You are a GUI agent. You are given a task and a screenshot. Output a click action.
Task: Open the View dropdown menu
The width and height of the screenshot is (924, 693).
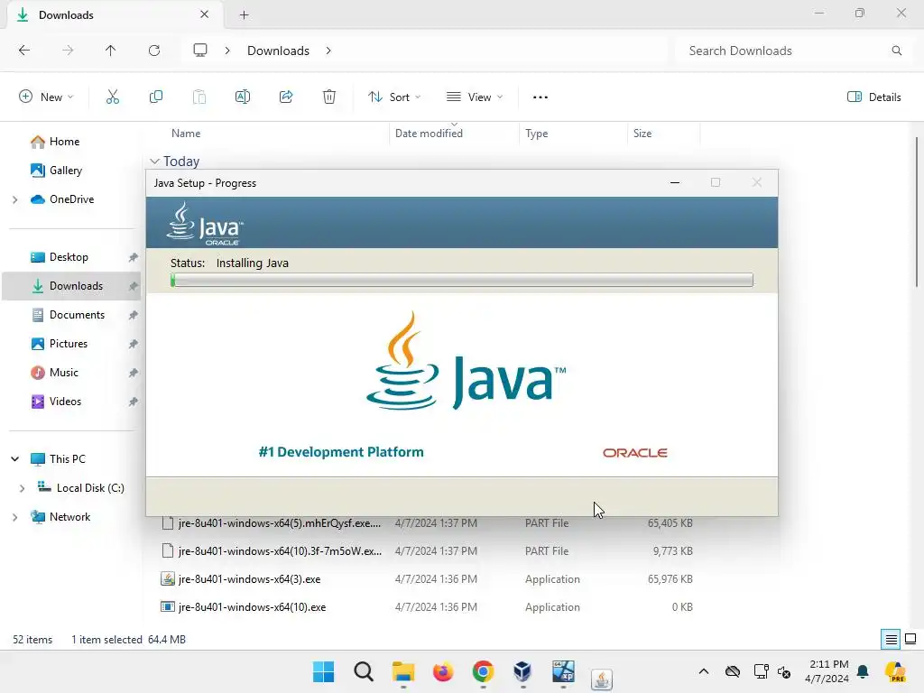[475, 97]
